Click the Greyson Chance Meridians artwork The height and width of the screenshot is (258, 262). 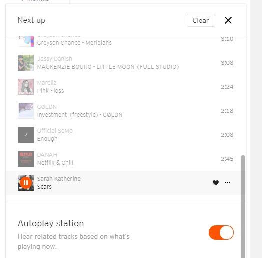[26, 41]
